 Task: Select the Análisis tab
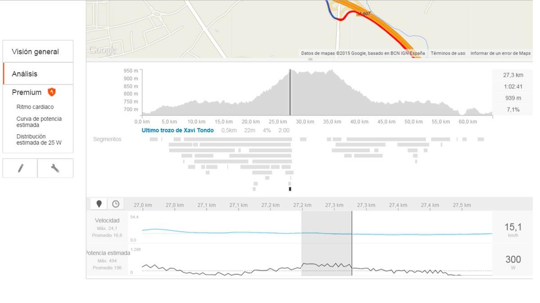point(24,73)
